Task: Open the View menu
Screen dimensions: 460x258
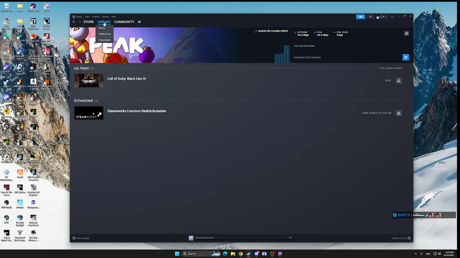Action: click(x=87, y=16)
